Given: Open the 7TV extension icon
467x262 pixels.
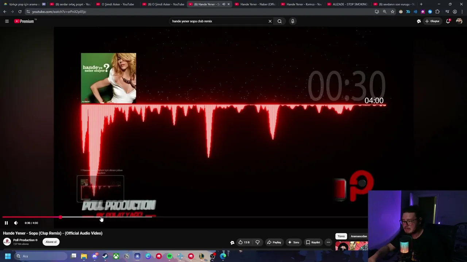Looking at the screenshot, I should tap(408, 12).
